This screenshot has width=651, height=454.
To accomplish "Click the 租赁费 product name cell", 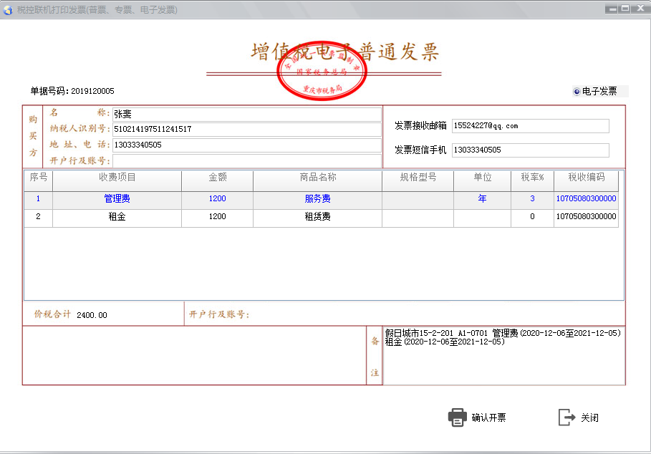I will coord(317,217).
